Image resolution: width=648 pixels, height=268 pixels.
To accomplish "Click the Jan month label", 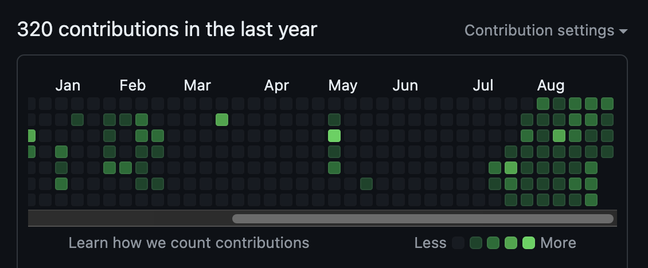I will (68, 85).
